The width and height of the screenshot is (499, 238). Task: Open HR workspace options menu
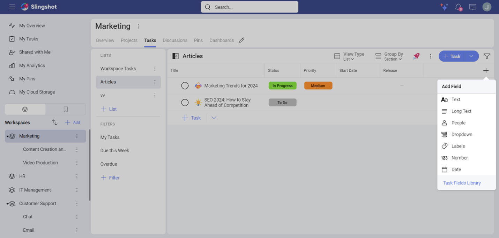[x=77, y=176]
